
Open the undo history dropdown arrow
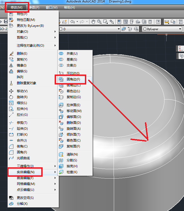(77, 22)
